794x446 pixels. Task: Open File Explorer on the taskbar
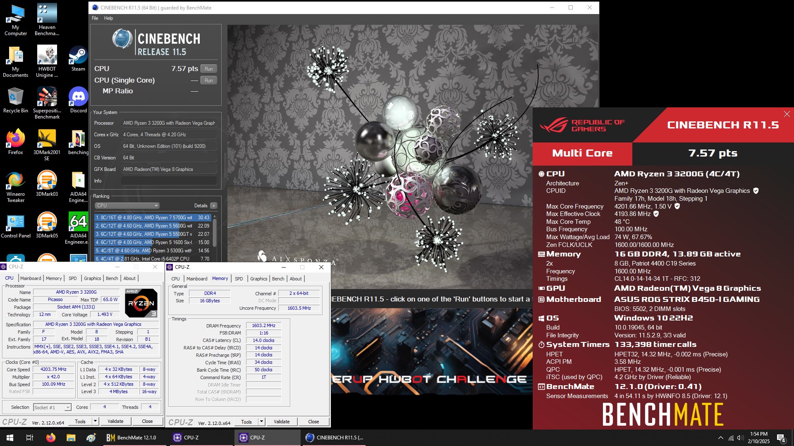(x=71, y=438)
